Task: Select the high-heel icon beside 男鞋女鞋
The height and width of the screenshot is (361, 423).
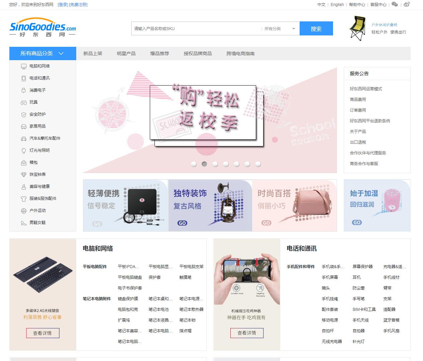Action: (24, 223)
